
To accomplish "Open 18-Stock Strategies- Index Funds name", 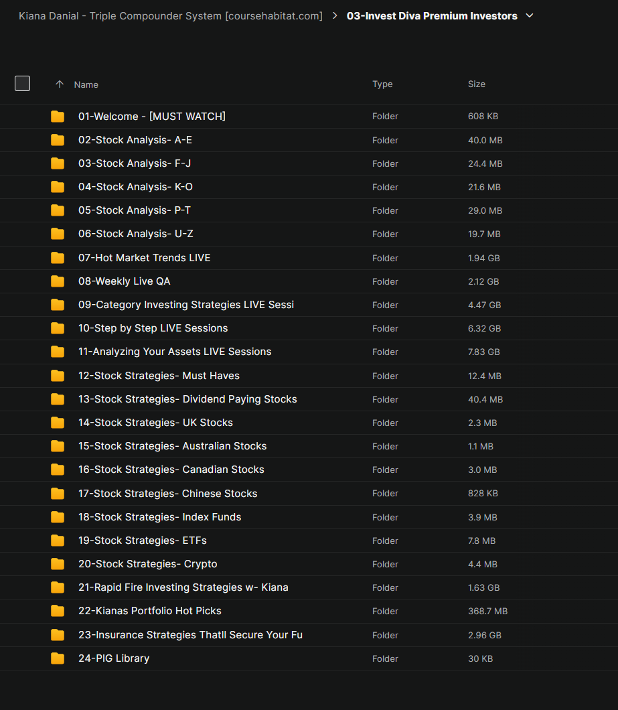I will [x=160, y=517].
